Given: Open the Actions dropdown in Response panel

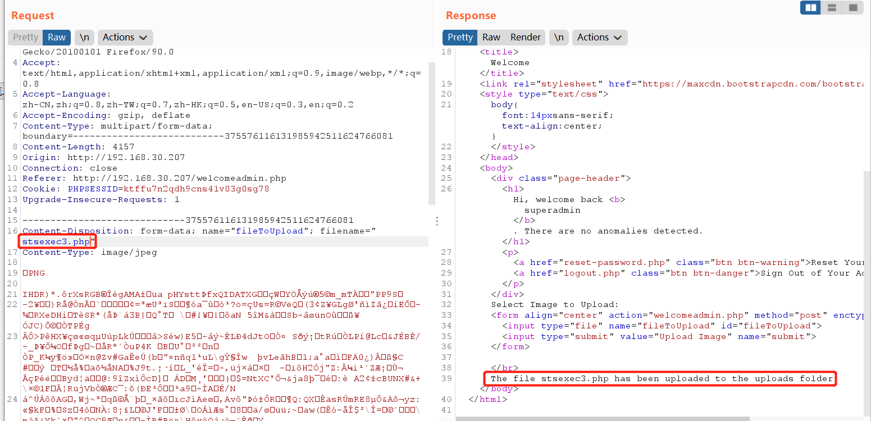Looking at the screenshot, I should (x=600, y=37).
